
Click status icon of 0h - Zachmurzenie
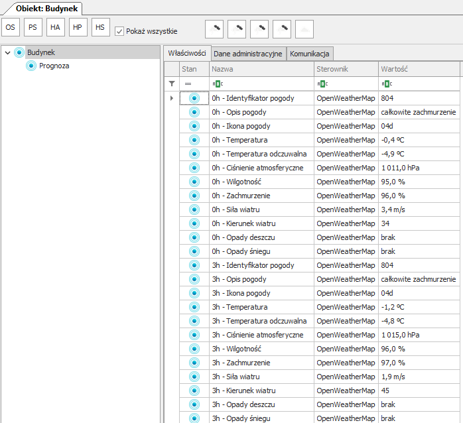(x=194, y=196)
